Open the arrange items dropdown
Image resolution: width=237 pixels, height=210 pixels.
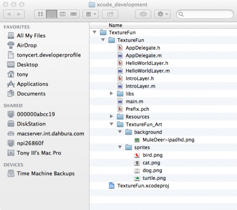pyautogui.click(x=91, y=14)
